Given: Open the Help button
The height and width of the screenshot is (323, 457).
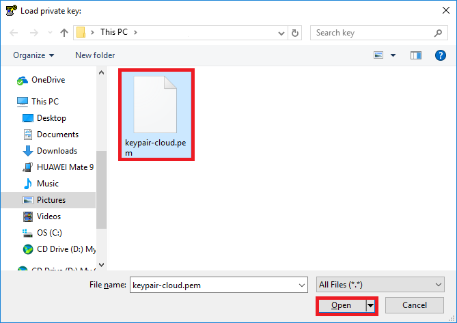Looking at the screenshot, I should click(441, 55).
